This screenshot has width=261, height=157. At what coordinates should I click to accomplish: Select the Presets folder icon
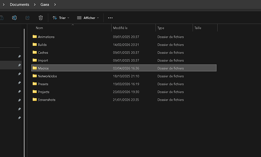click(35, 84)
